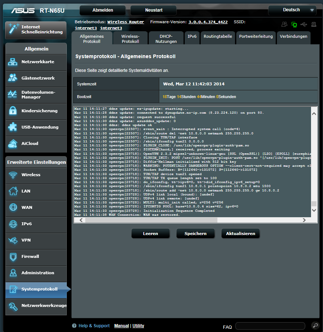Switch to the Wireless-Protokoll tab
Image resolution: width=323 pixels, height=332 pixels.
[130, 39]
